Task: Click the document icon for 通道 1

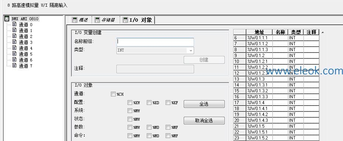Action: click(x=14, y=30)
